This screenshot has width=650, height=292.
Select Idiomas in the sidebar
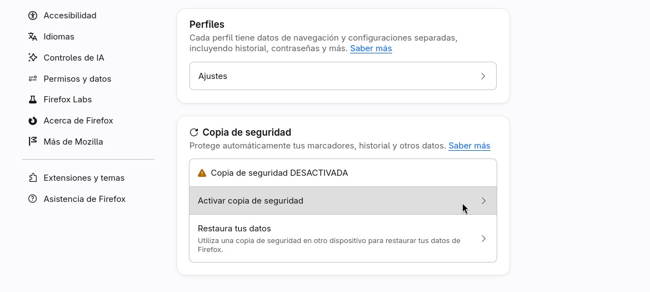click(59, 37)
